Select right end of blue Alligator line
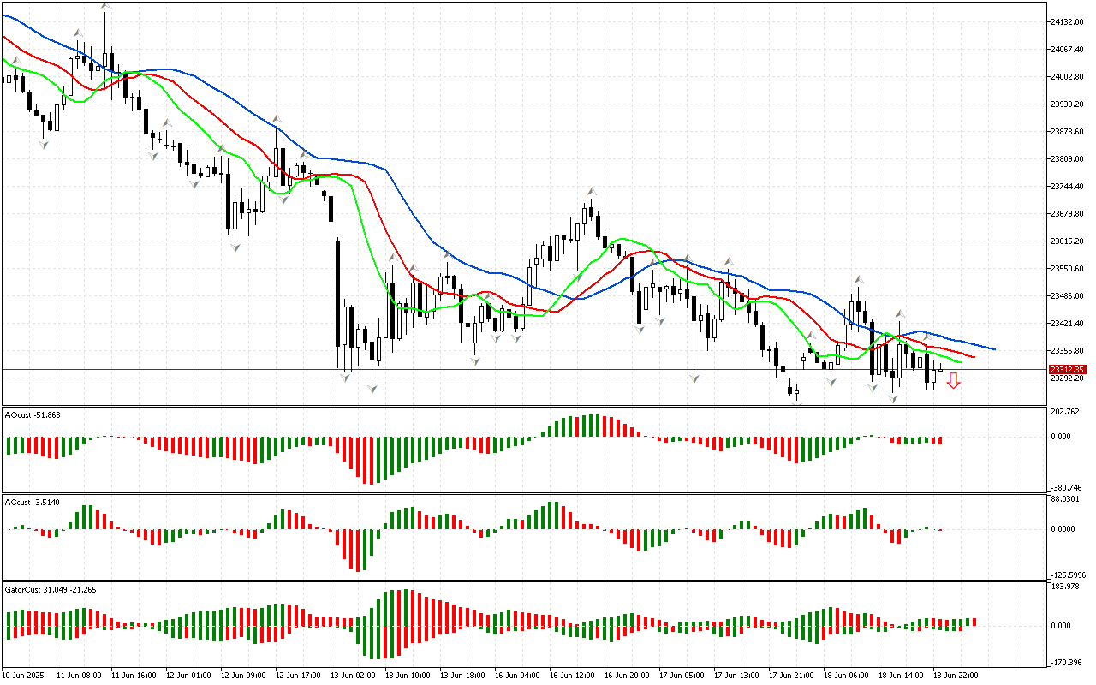Image resolution: width=1096 pixels, height=685 pixels. pos(993,349)
